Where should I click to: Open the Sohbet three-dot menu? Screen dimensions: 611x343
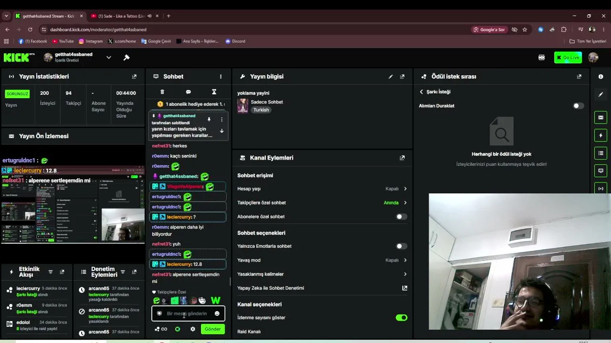click(221, 77)
